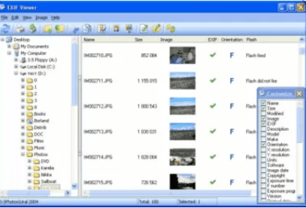
Task: Click the 3.5 Floppy (A:) drive icon
Action: [23, 60]
